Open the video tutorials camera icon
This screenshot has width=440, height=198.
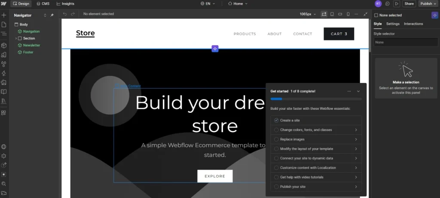4,193
